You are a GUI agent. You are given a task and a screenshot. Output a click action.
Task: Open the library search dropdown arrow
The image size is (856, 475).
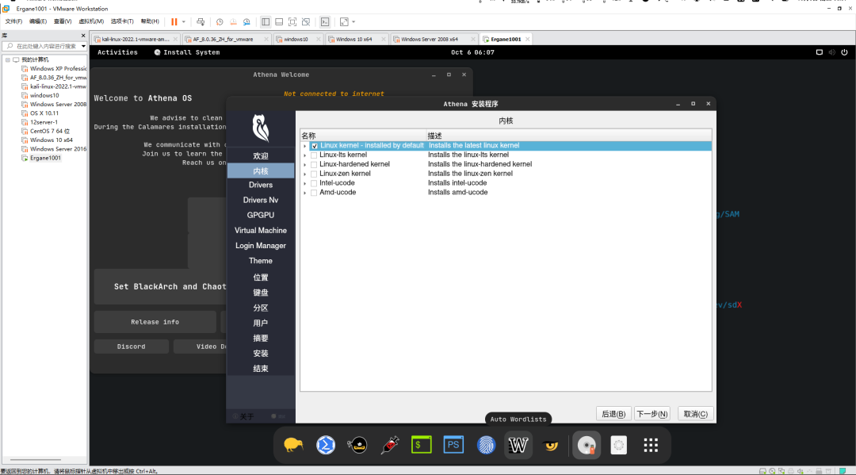(x=83, y=47)
